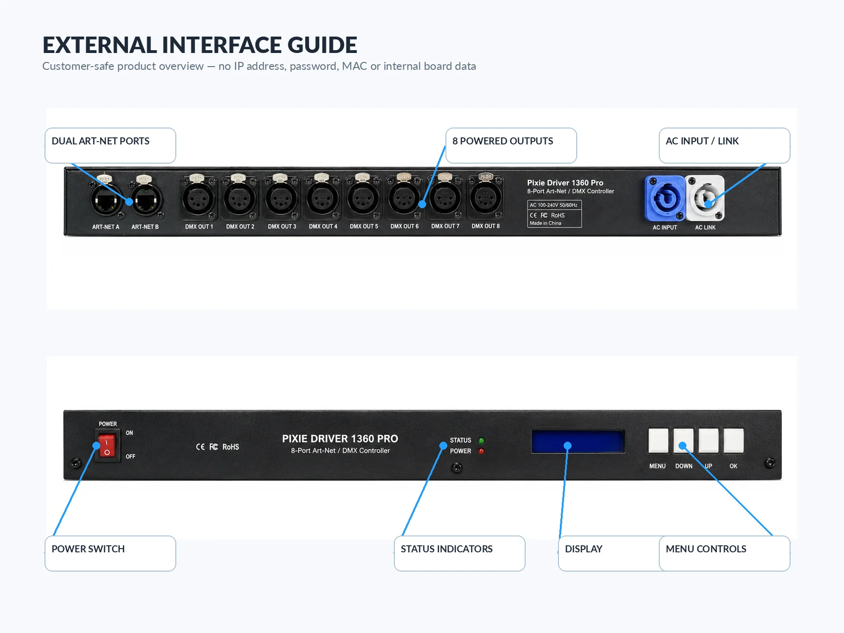Screen dimensions: 844x633
Task: Click the Made in China text
Action: point(545,223)
